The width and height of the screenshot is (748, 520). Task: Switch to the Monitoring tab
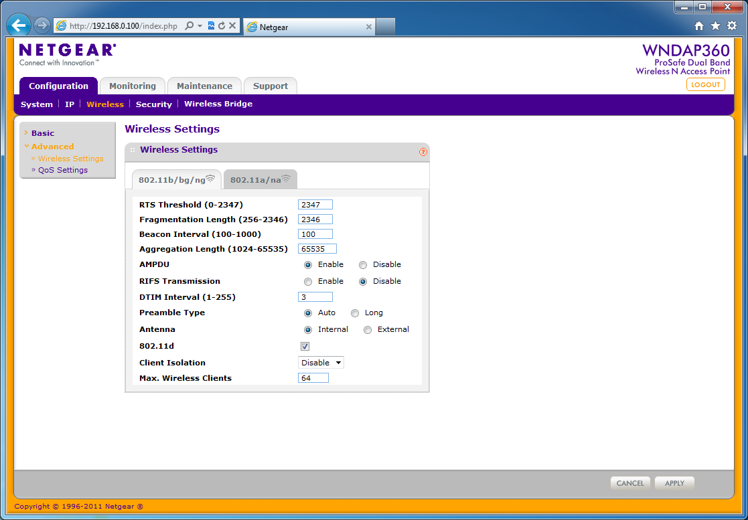(133, 86)
